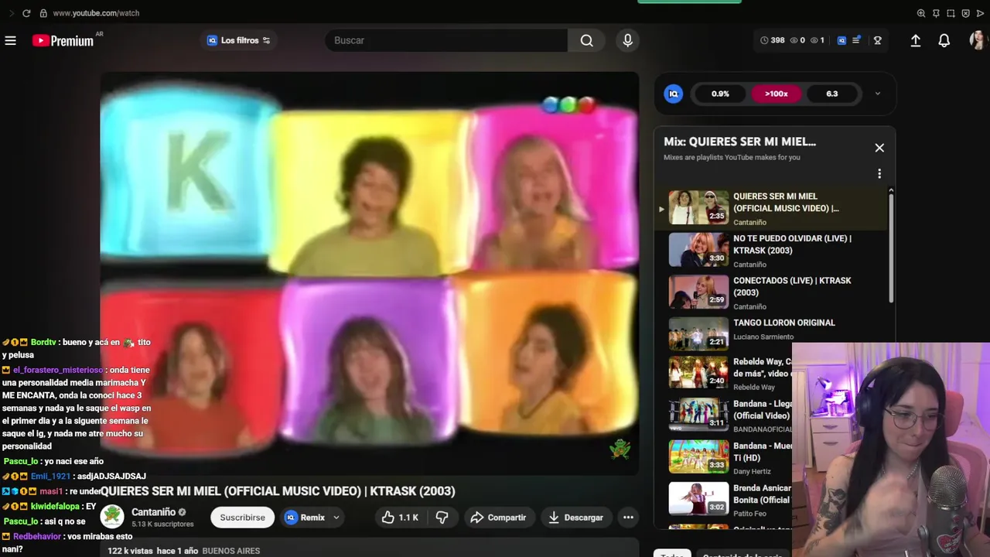The image size is (990, 557).
Task: Open CONECTADOS (LIVE) video thumbnail
Action: pyautogui.click(x=698, y=292)
